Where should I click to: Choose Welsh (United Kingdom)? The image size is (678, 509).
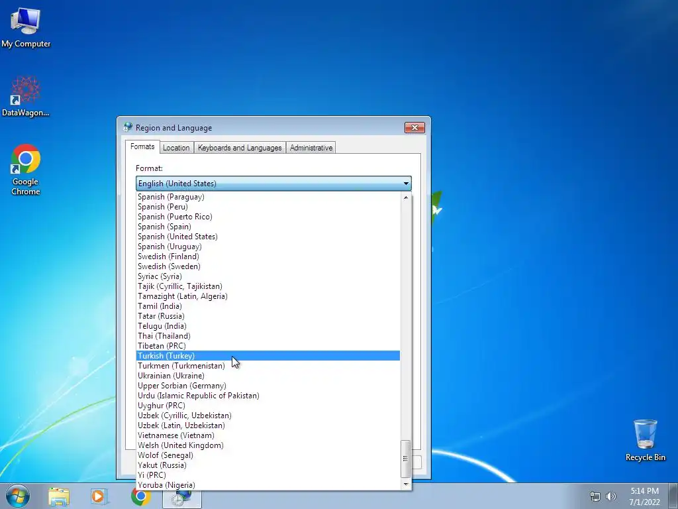click(268, 446)
